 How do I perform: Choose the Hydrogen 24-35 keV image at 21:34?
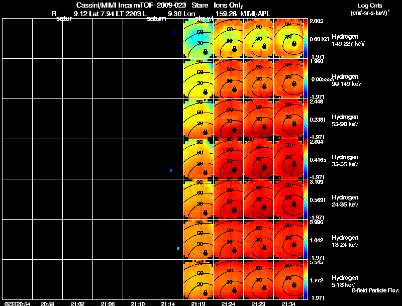288,199
